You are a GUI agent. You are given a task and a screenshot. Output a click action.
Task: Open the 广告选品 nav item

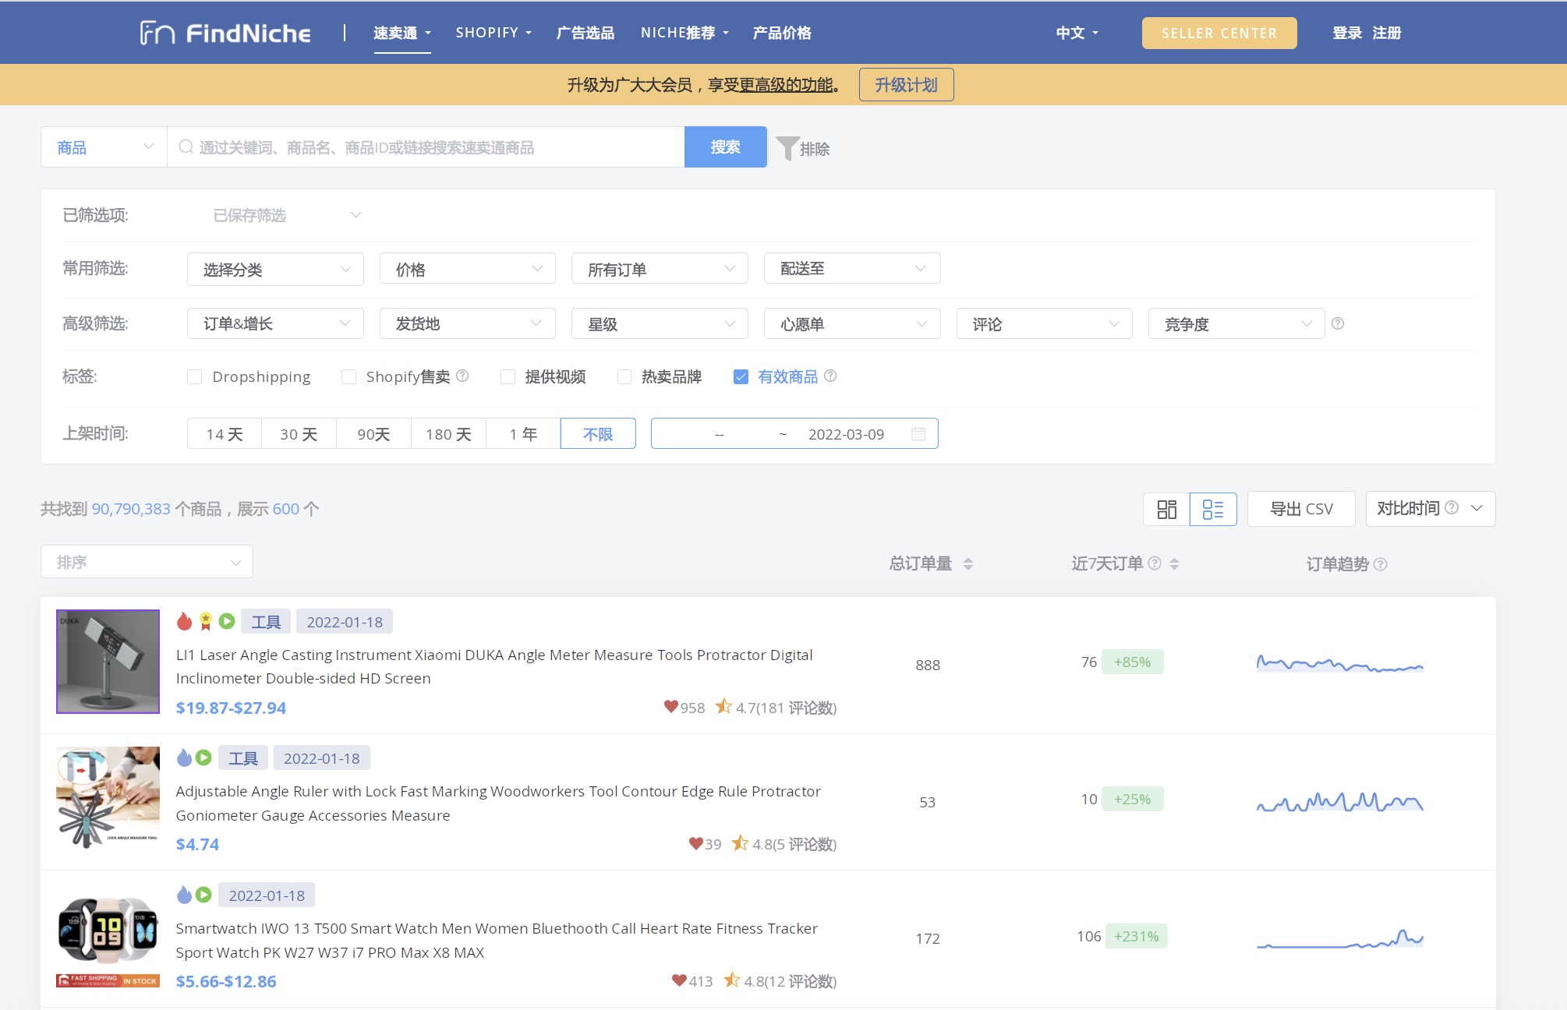585,33
